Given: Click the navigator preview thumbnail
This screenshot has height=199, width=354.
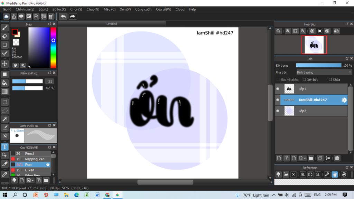Looking at the screenshot, I should tap(314, 45).
